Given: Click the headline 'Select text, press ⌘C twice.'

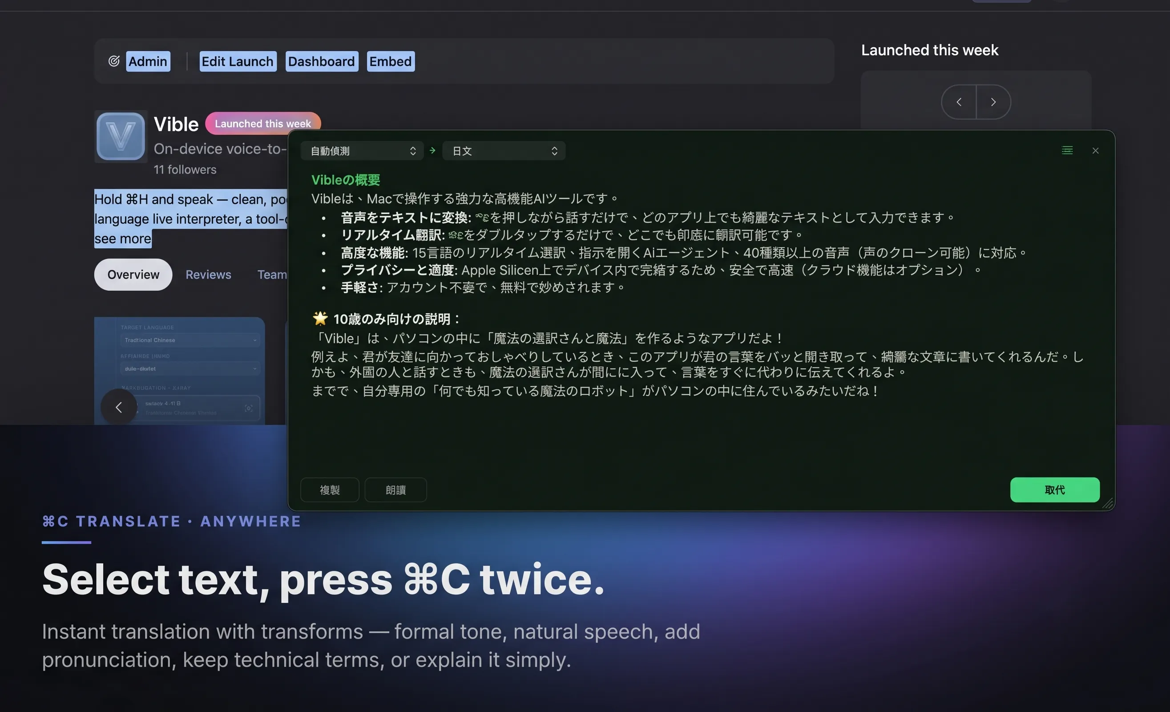Looking at the screenshot, I should click(323, 579).
